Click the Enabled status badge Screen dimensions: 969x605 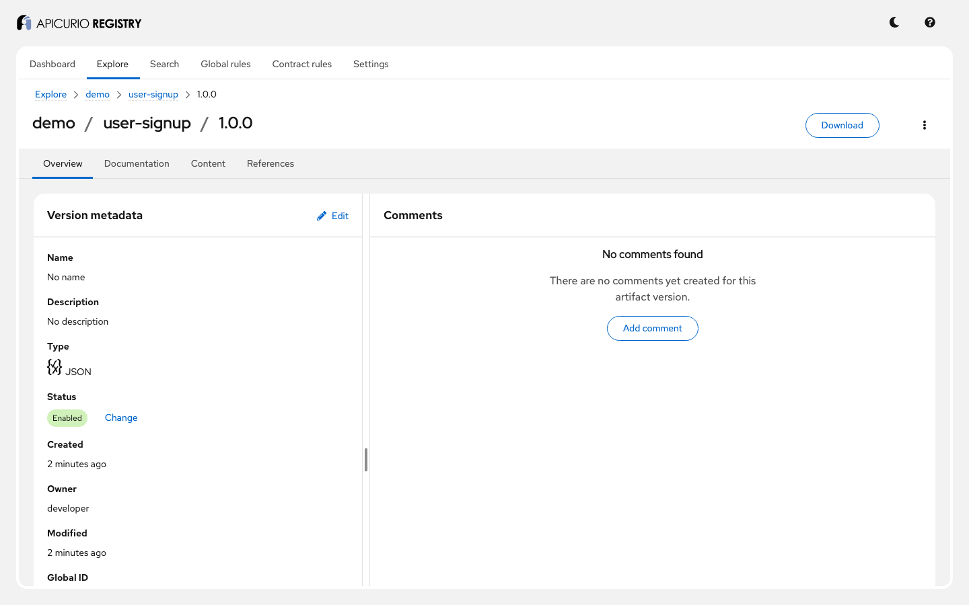[x=67, y=418]
